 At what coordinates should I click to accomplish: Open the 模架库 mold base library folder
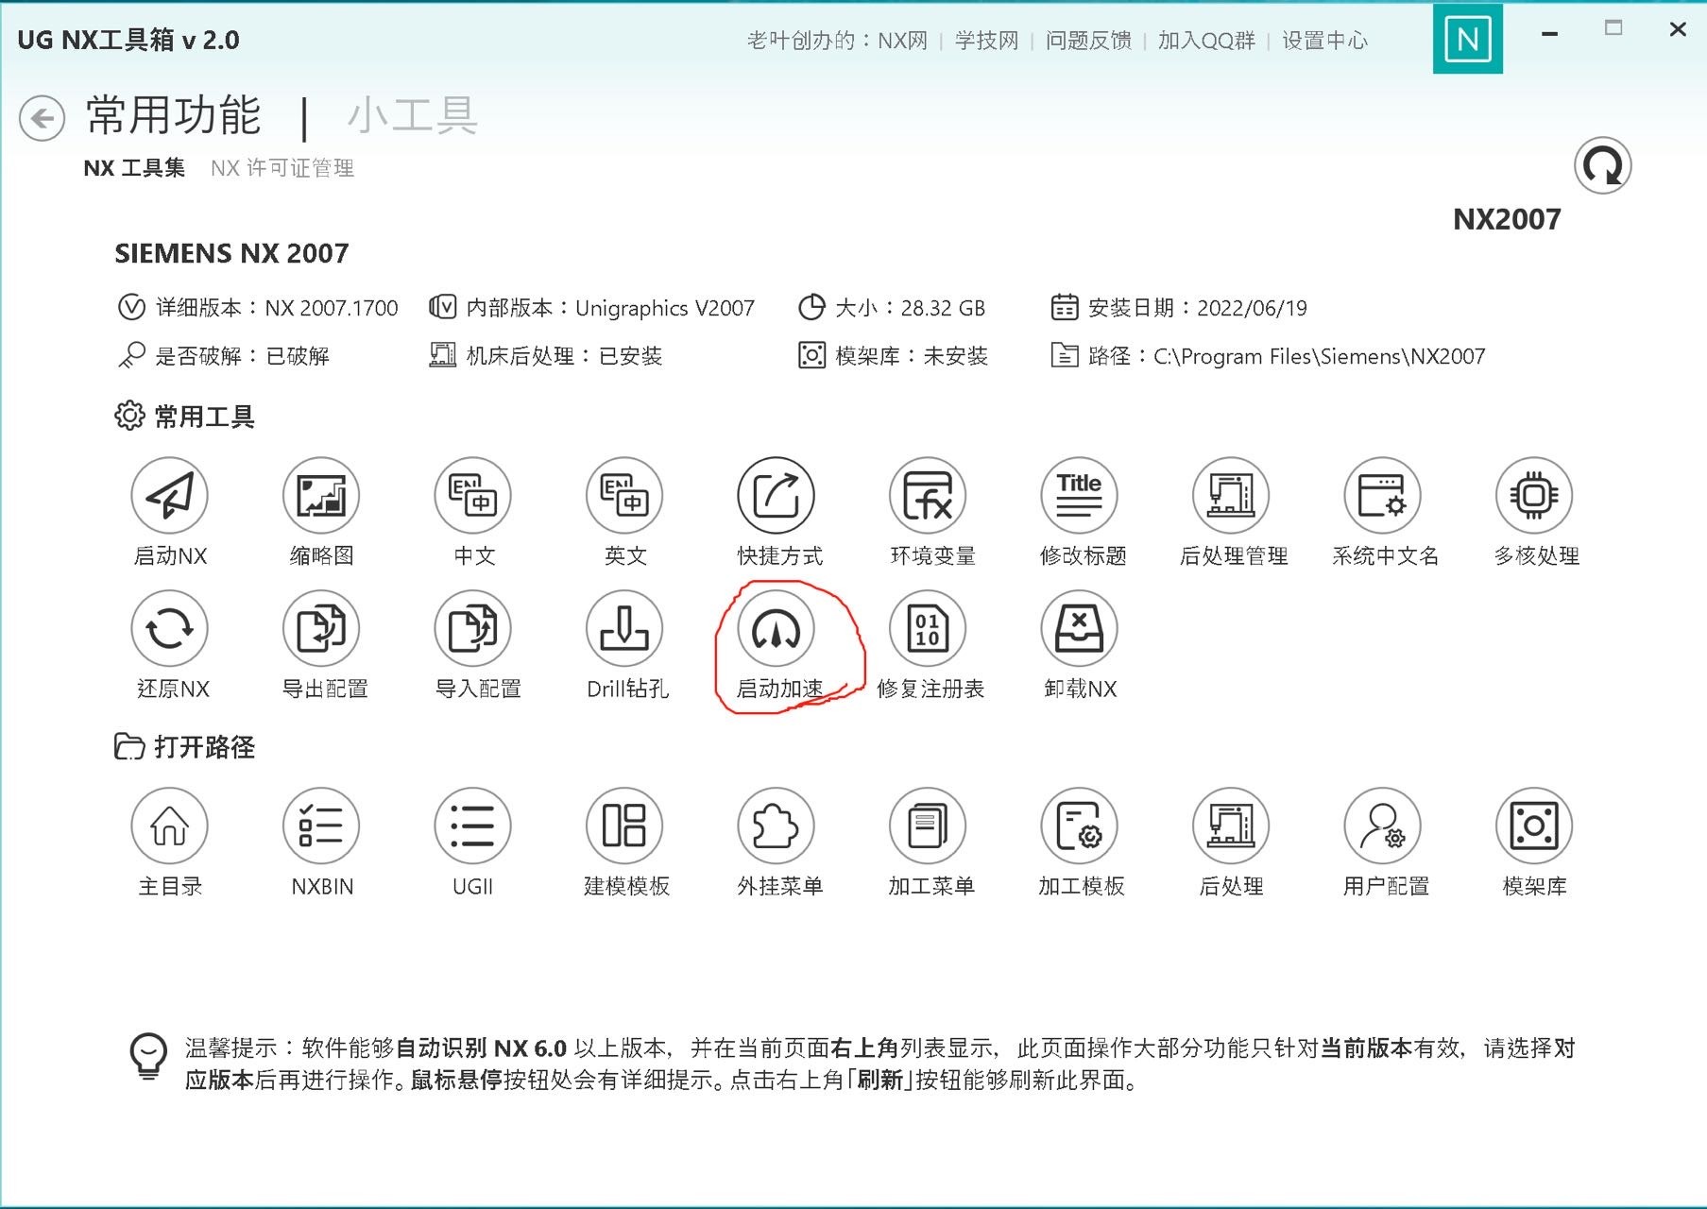(x=1534, y=826)
